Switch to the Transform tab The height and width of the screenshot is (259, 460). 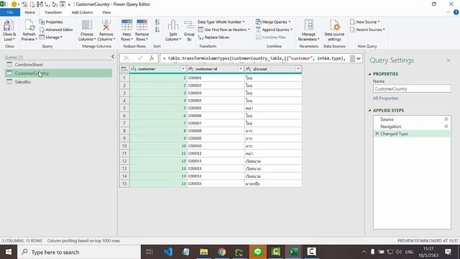tap(53, 12)
